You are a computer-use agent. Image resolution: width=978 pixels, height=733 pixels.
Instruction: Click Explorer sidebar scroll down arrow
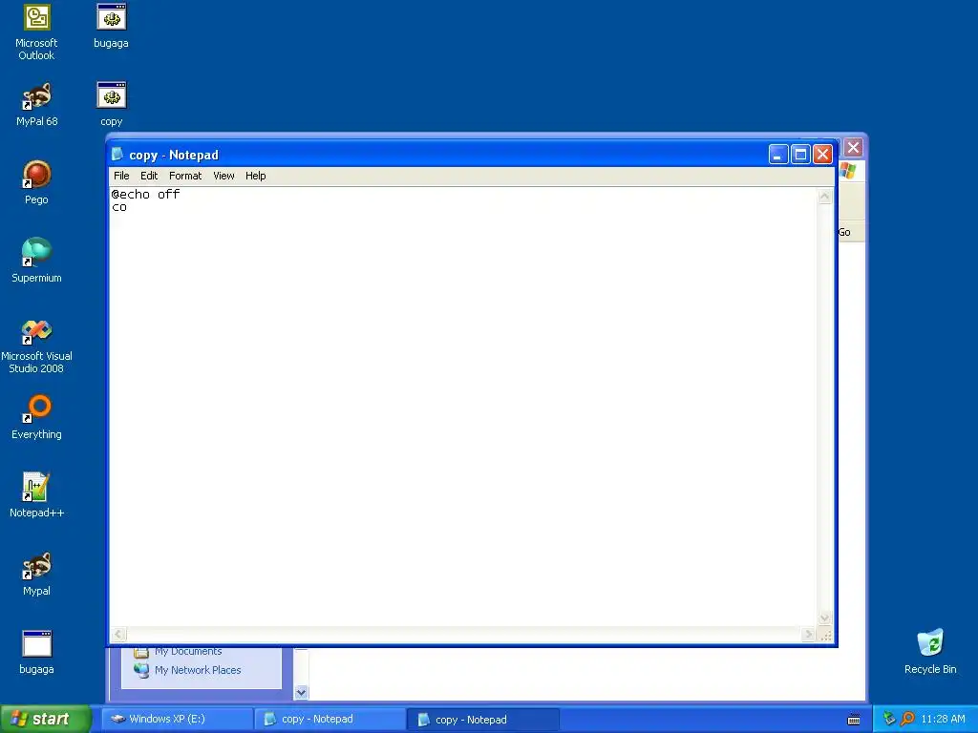point(301,692)
